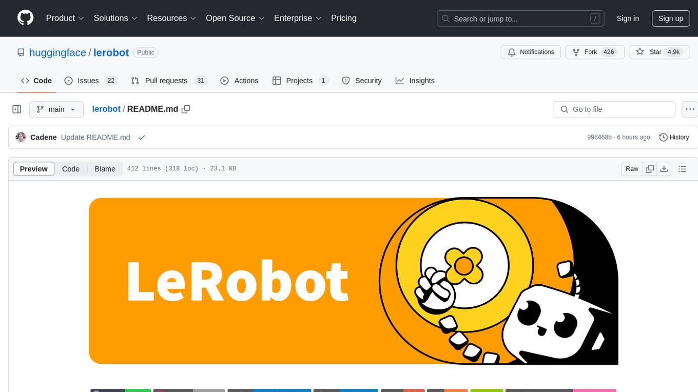Copy raw file contents
Viewport: 698px width, 392px height.
[x=650, y=169]
